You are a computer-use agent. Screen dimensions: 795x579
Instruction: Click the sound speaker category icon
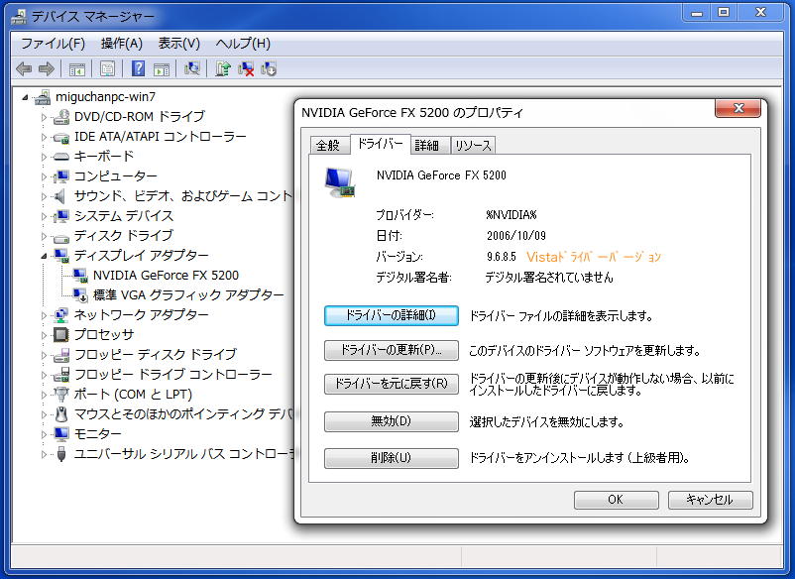coord(60,195)
